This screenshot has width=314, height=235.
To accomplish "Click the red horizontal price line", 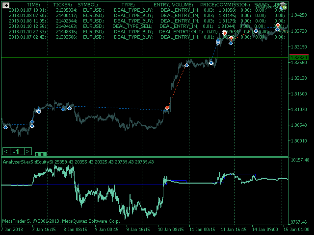I will pos(98,57).
